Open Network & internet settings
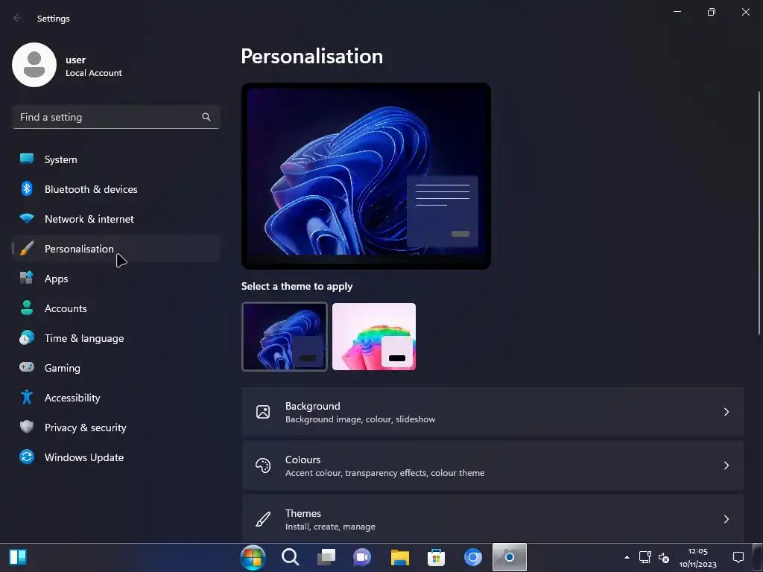 [x=115, y=218]
